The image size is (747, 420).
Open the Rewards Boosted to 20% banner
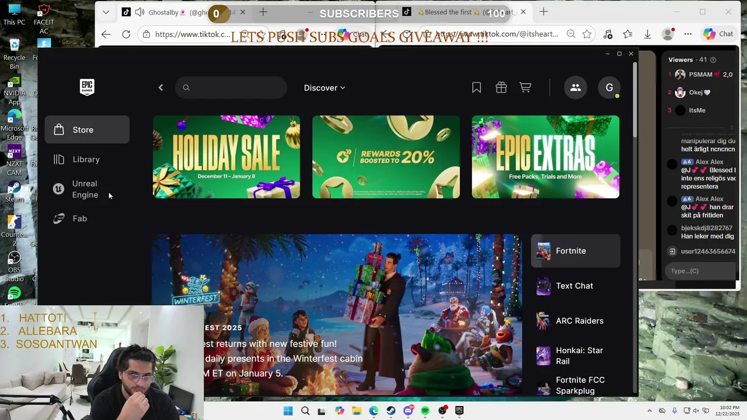pyautogui.click(x=386, y=157)
